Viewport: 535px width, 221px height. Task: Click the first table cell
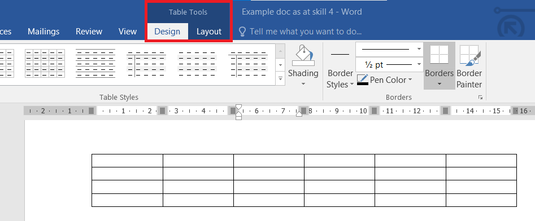click(127, 160)
